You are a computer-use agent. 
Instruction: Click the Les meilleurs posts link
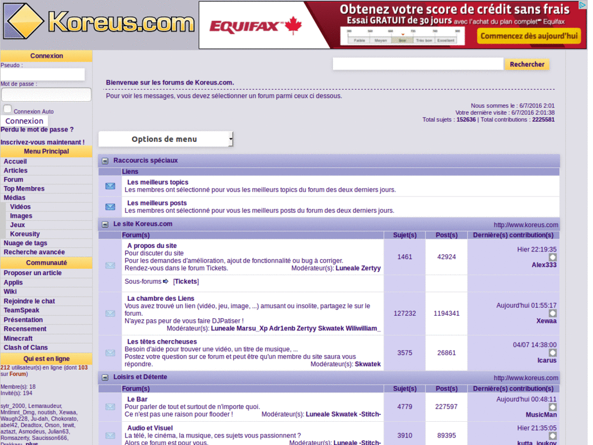[157, 203]
